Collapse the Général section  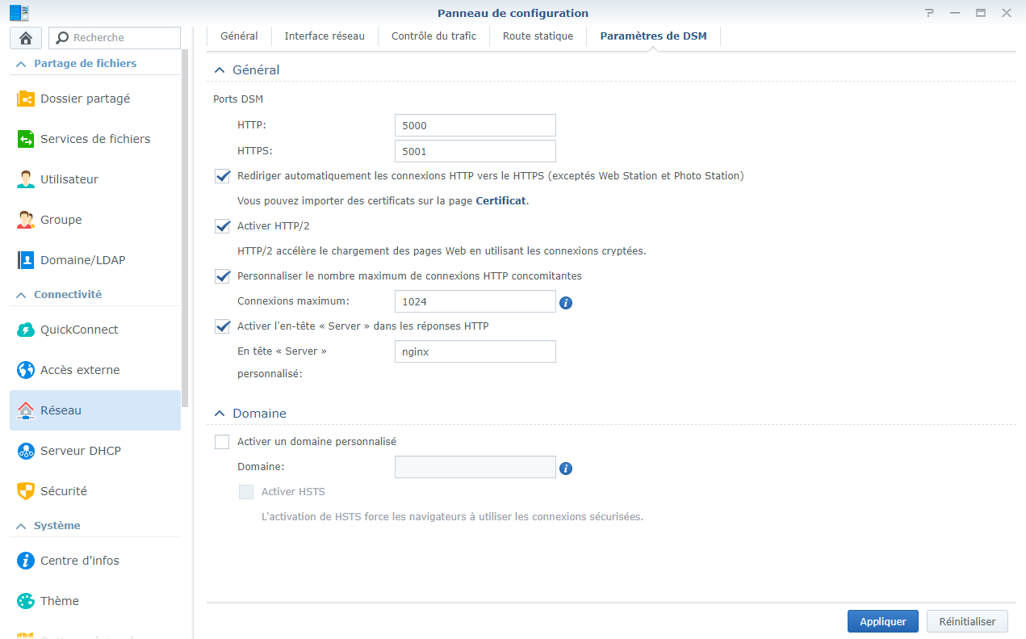[220, 69]
